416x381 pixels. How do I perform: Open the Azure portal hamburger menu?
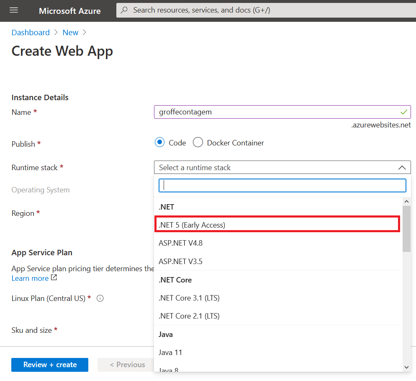click(14, 11)
